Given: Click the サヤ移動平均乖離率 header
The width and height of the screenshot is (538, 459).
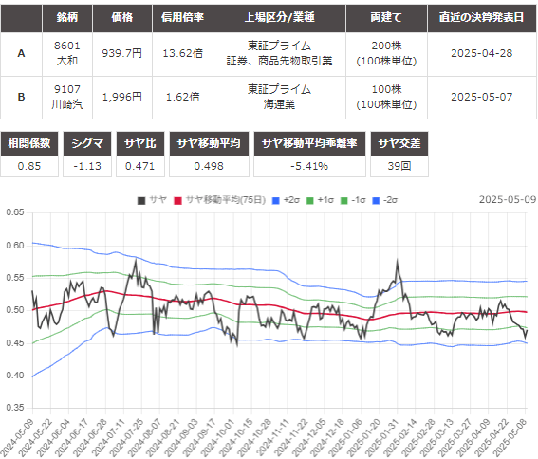Looking at the screenshot, I should click(x=309, y=143).
